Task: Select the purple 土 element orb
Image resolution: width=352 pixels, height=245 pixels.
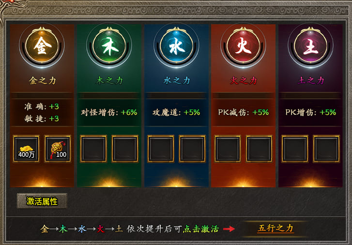Action: click(310, 46)
